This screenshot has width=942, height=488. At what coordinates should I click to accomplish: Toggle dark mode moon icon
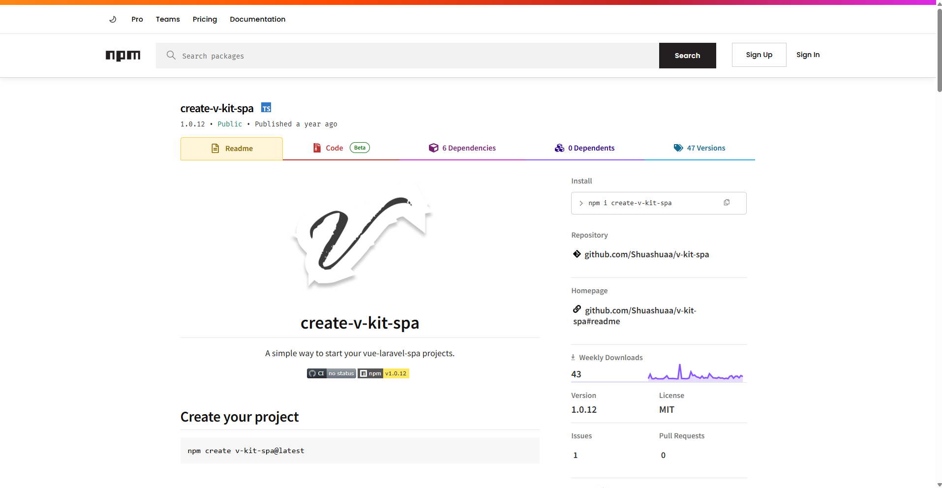click(x=113, y=19)
